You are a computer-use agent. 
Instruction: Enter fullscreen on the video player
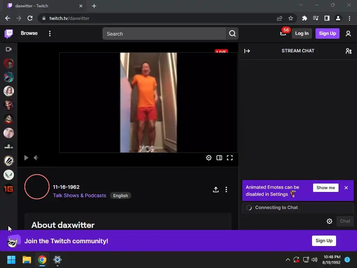230,158
